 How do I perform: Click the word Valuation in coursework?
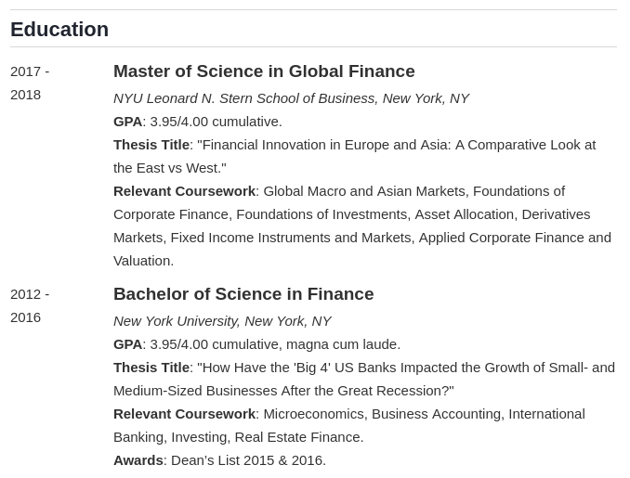coord(143,261)
